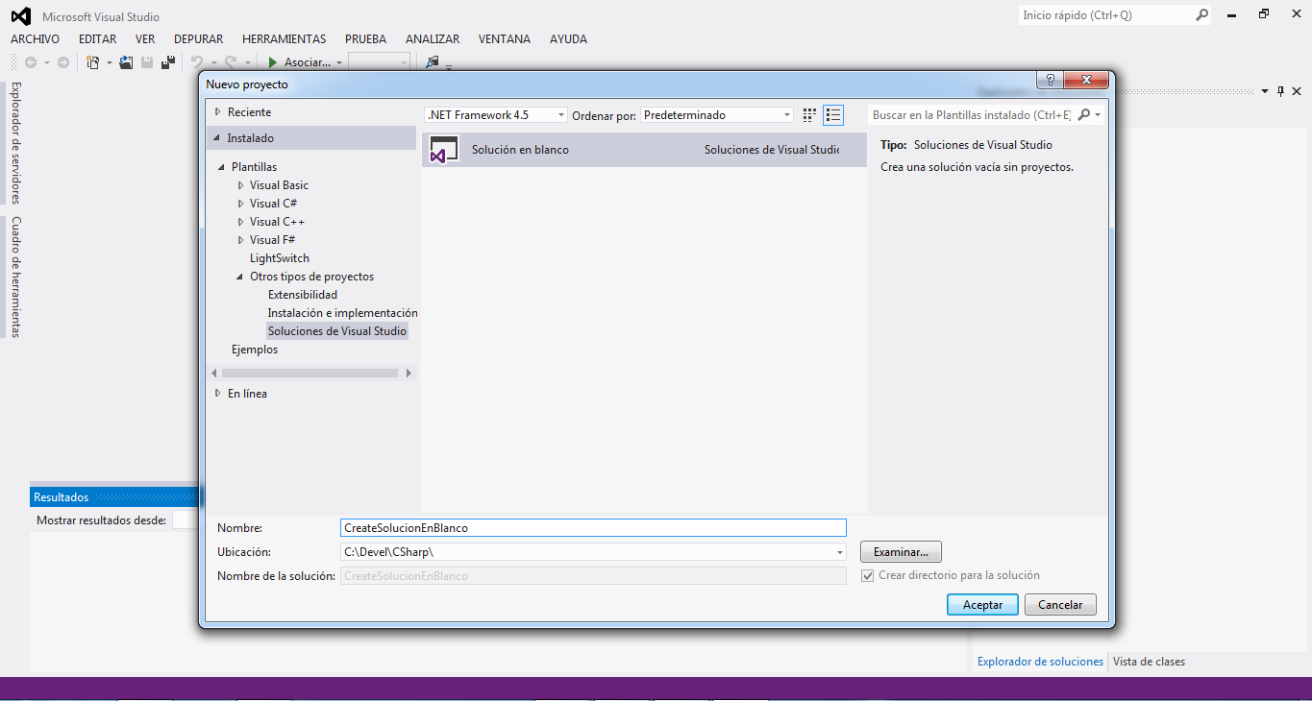1312x701 pixels.
Task: Click the pin icon on Solution Explorer panel
Action: 1280,91
